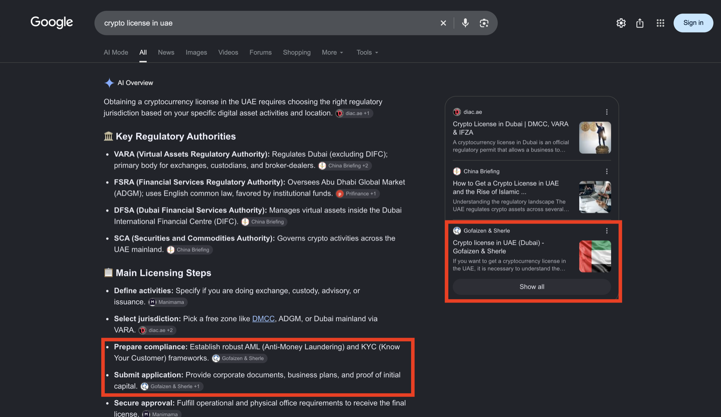721x417 pixels.
Task: Open Gofaizen & Sherle chip after Prepare compliance
Action: click(x=239, y=358)
